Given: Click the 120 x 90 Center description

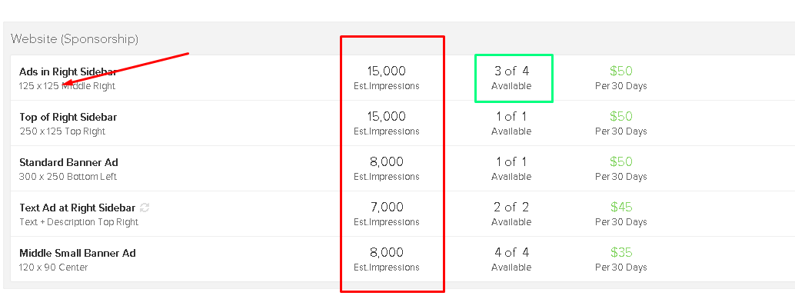Looking at the screenshot, I should 53,267.
